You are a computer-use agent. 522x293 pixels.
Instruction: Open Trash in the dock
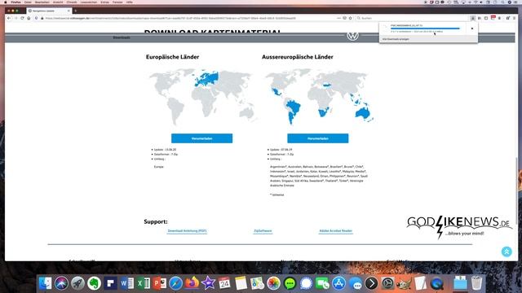[476, 283]
